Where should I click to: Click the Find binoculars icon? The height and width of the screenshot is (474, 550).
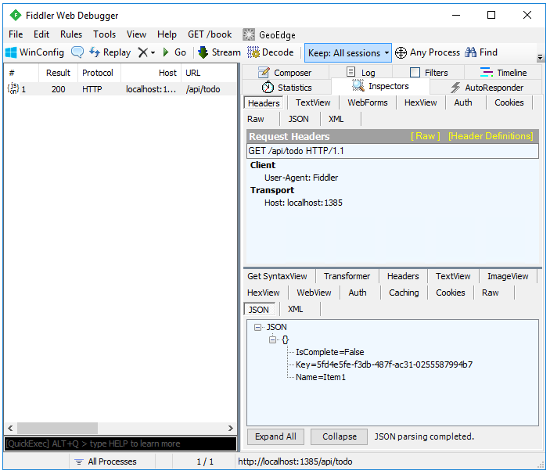[x=470, y=52]
